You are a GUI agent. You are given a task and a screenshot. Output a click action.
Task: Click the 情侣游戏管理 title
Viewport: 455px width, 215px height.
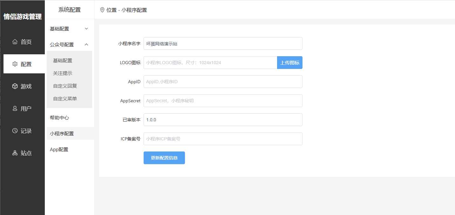click(23, 17)
